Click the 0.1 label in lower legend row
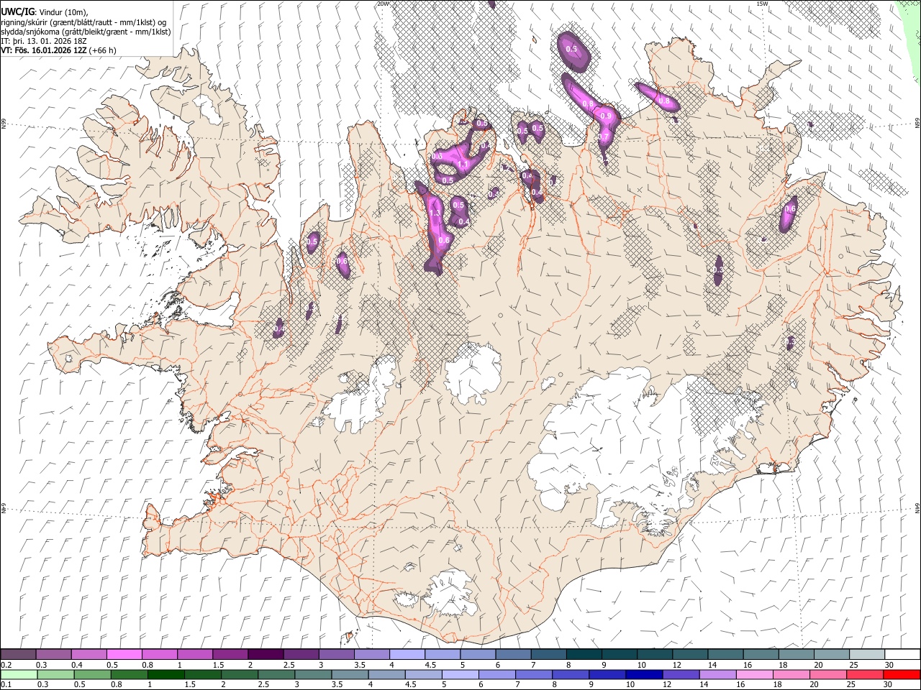 click(x=6, y=685)
